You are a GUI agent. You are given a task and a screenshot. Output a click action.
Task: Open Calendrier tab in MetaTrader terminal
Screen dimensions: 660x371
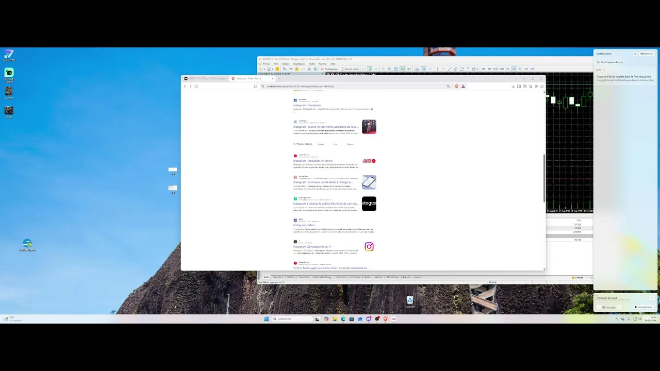(341, 277)
